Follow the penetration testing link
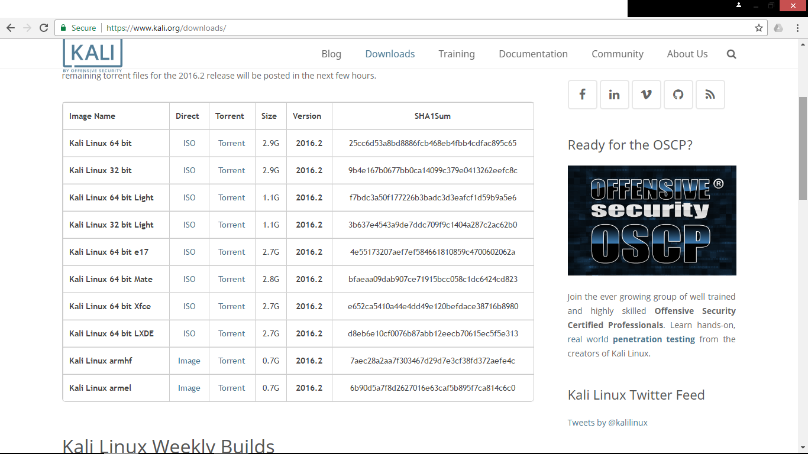 pyautogui.click(x=654, y=339)
